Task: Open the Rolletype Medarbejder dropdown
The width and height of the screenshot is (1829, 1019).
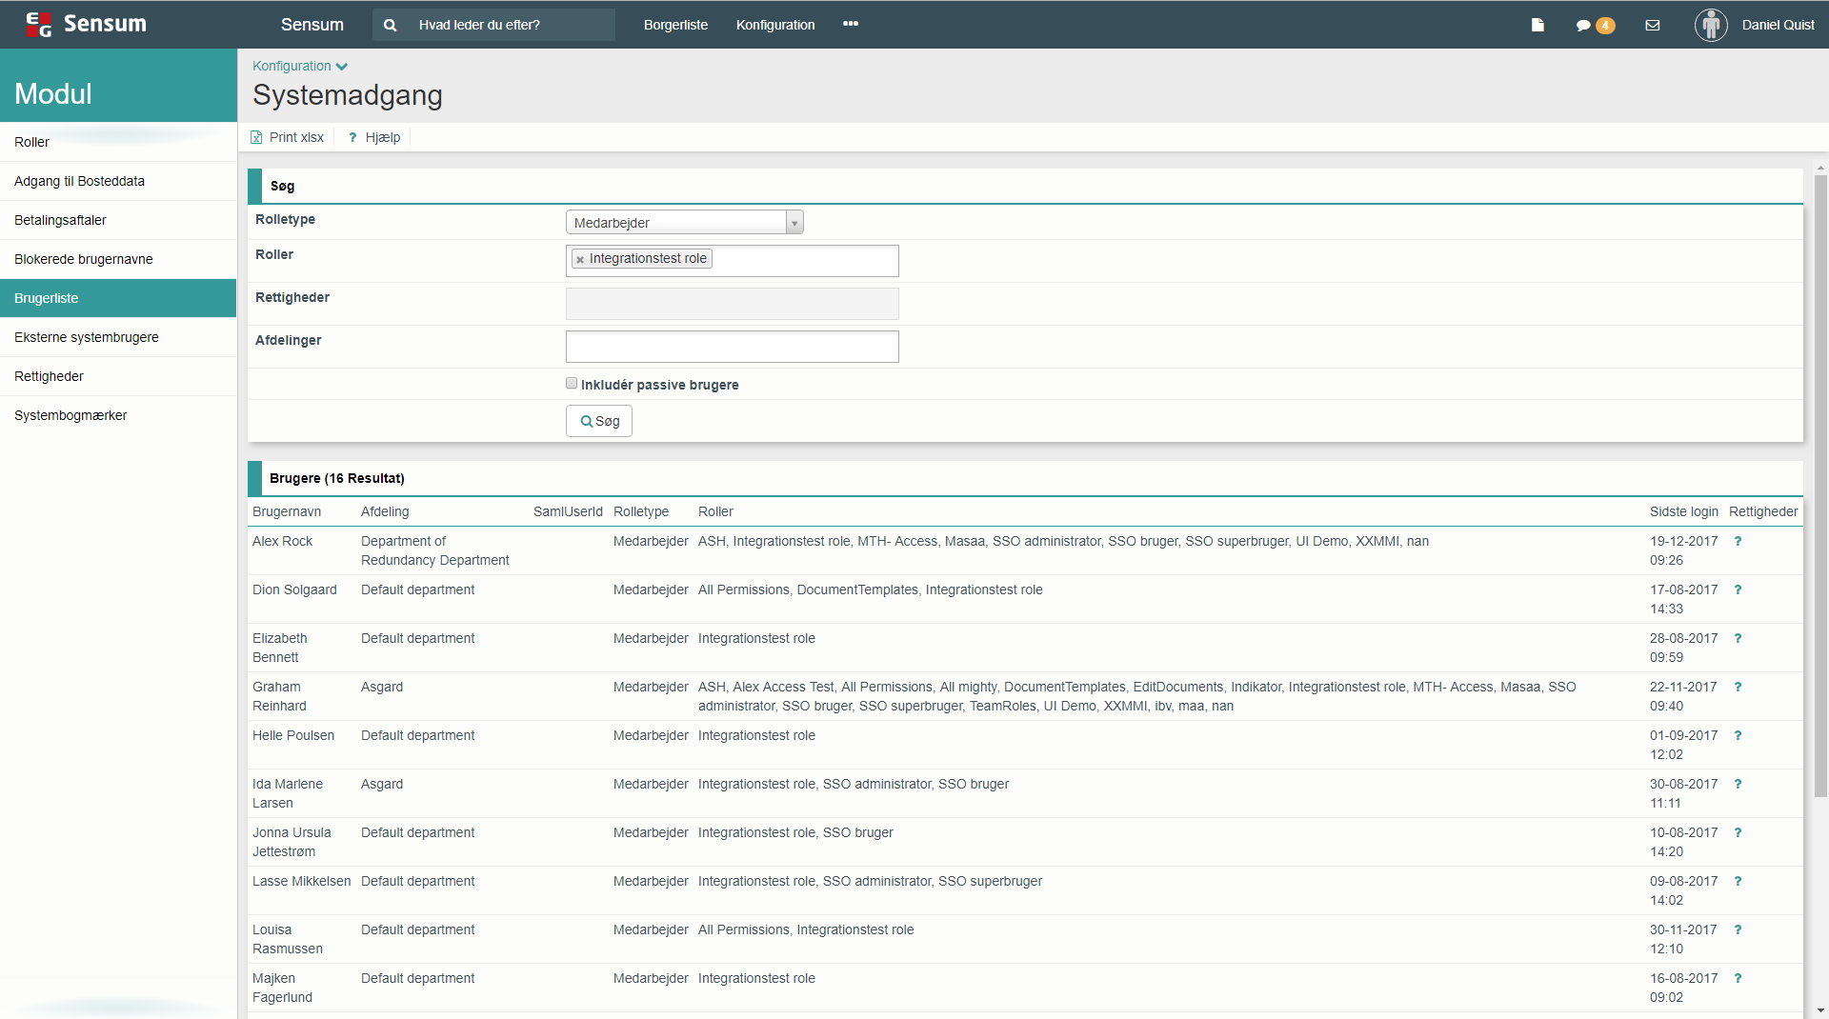Action: coord(685,222)
